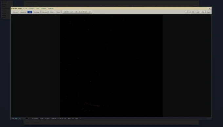Switch to the Slide comparison view
The image size is (223, 127).
[x=52, y=12]
